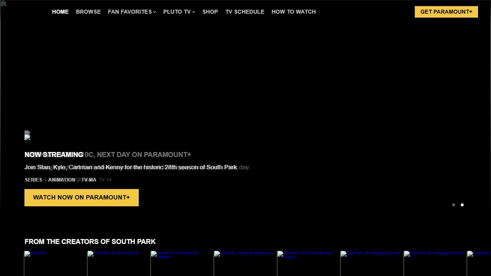Screen dimensions: 491x276
Task: Open The 25th Anniversary Concert thumbnail
Action: click(x=308, y=263)
